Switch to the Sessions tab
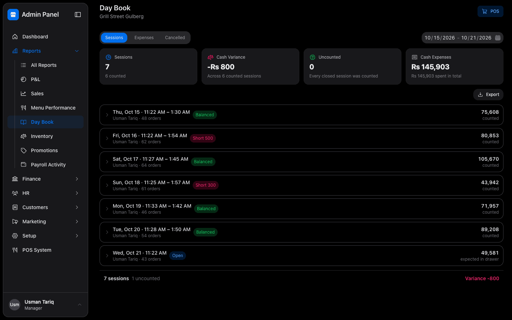Screen dimensions: 512x320 point(114,38)
